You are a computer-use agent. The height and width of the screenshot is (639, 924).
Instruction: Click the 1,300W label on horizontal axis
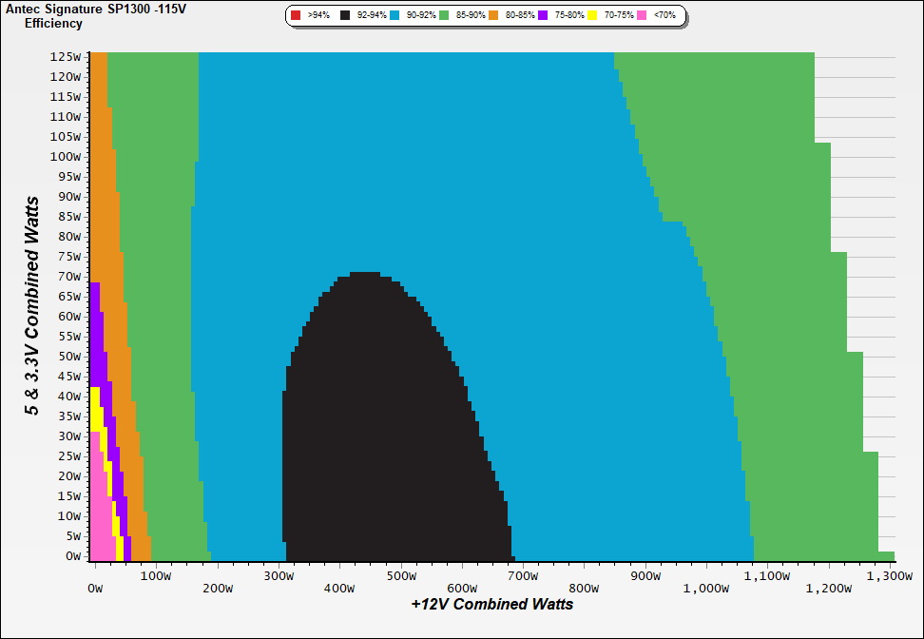tap(889, 575)
